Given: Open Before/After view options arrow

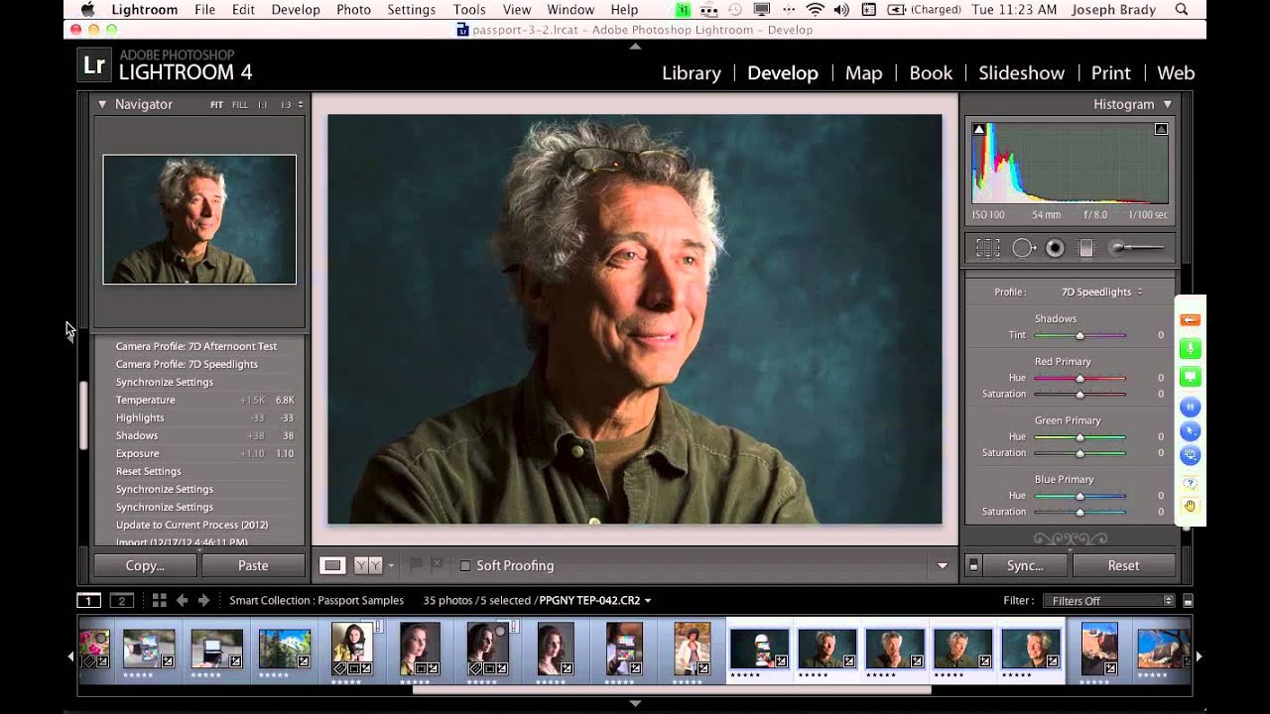Looking at the screenshot, I should pos(391,565).
